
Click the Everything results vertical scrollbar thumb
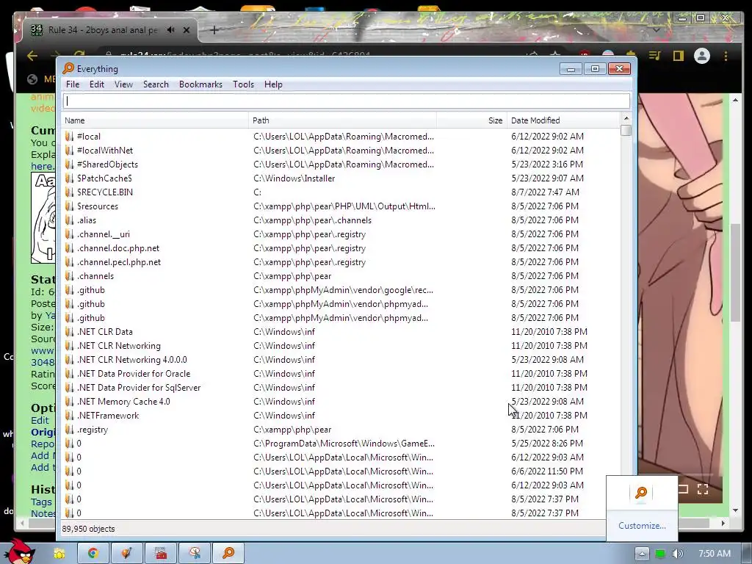[x=626, y=131]
